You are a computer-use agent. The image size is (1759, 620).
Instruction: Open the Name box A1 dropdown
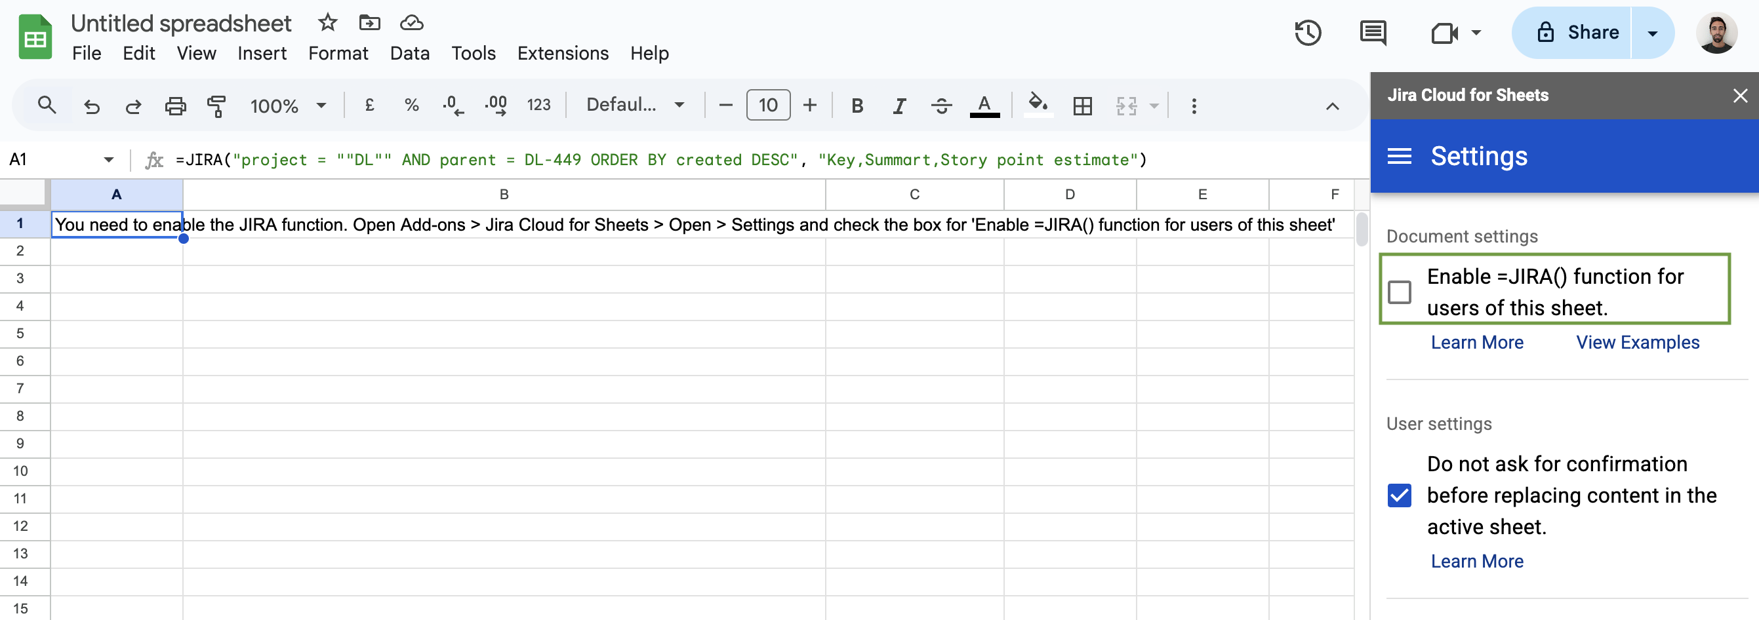pos(109,160)
